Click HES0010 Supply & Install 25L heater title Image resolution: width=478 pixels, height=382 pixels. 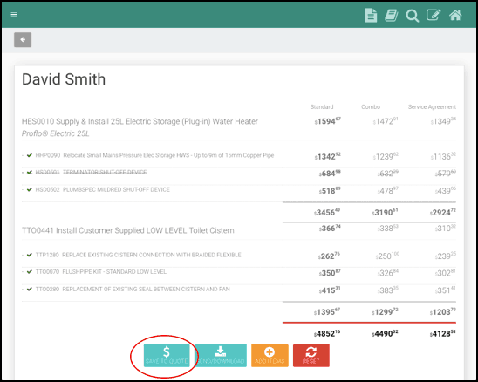[140, 121]
